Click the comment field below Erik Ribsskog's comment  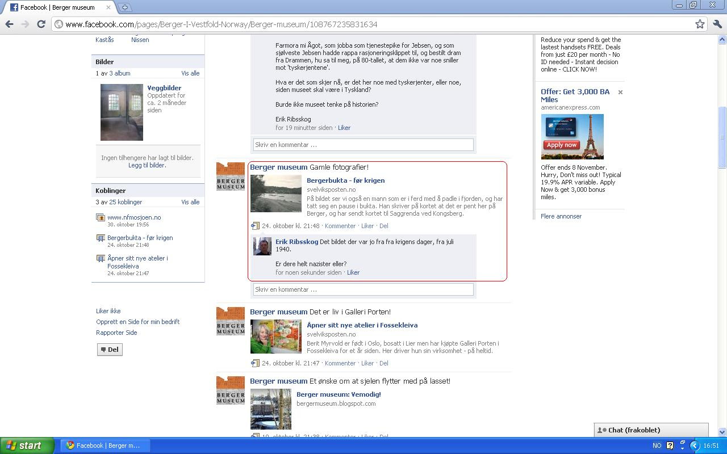363,289
